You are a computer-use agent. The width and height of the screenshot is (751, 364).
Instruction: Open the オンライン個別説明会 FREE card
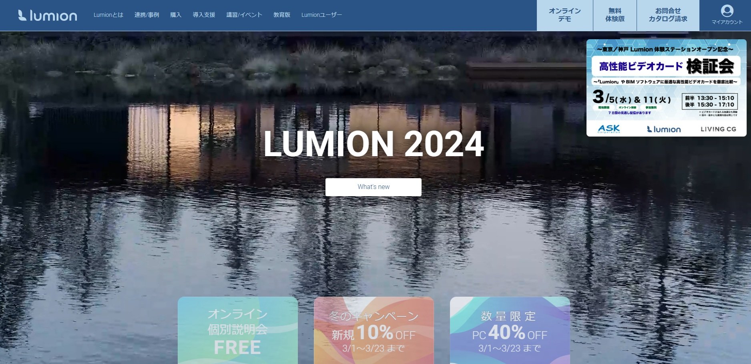pos(238,330)
